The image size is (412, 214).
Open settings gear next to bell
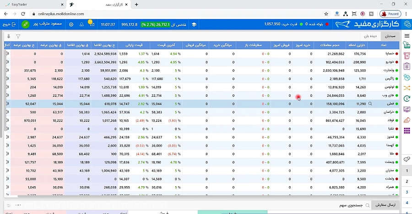71,24
